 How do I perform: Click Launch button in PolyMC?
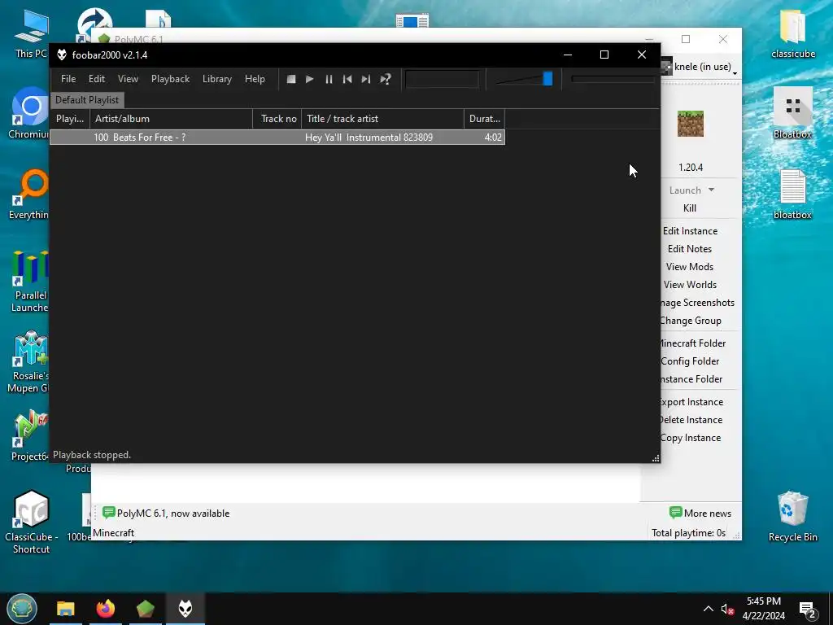pos(685,190)
